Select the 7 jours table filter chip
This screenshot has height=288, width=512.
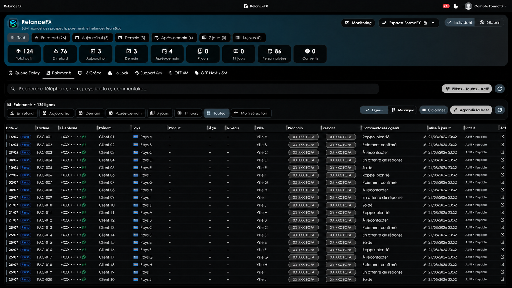[x=160, y=113]
